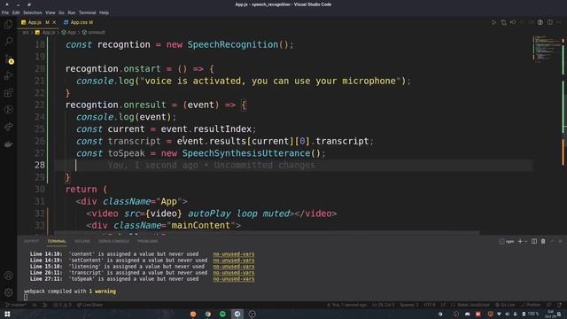Open no-unused-vars link for 'transcript' warning

tap(234, 273)
